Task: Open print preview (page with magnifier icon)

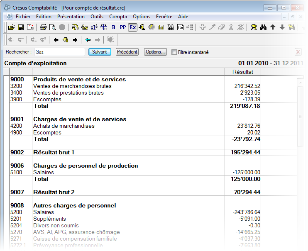Action: tap(52, 27)
